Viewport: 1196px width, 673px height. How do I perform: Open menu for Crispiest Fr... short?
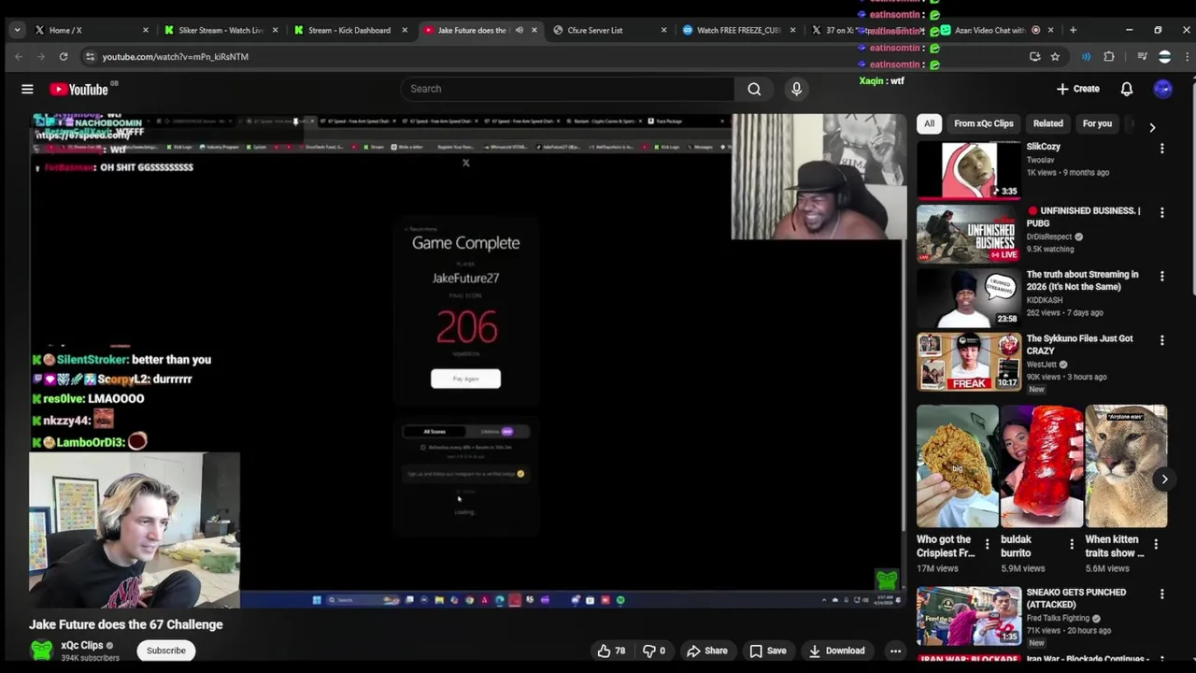pyautogui.click(x=987, y=544)
